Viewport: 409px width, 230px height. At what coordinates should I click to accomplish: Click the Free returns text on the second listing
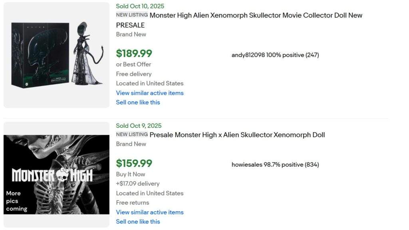pyautogui.click(x=132, y=202)
